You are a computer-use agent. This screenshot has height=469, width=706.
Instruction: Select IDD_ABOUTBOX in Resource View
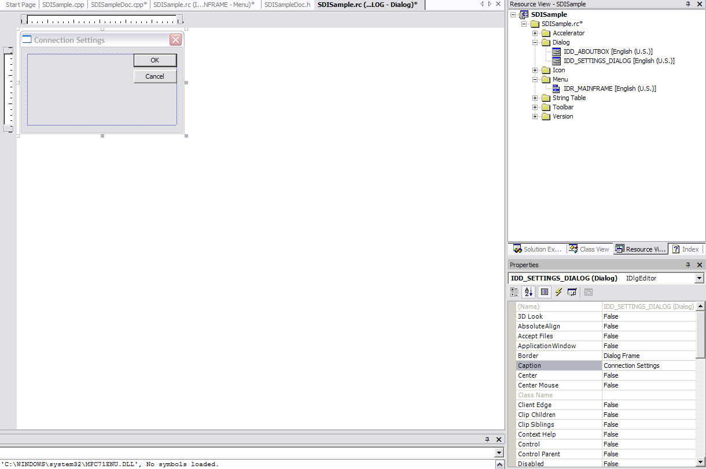608,51
